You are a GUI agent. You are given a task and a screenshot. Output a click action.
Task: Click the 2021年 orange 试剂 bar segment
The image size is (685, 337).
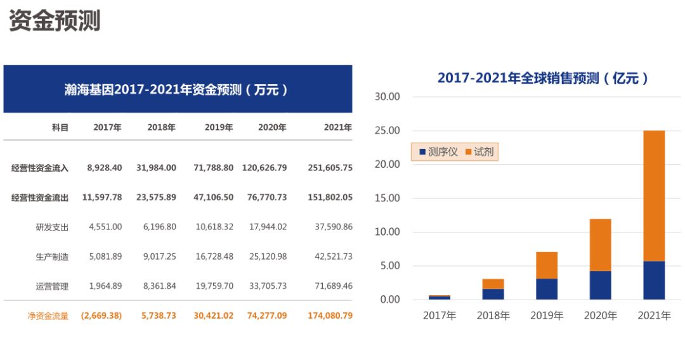coord(654,196)
